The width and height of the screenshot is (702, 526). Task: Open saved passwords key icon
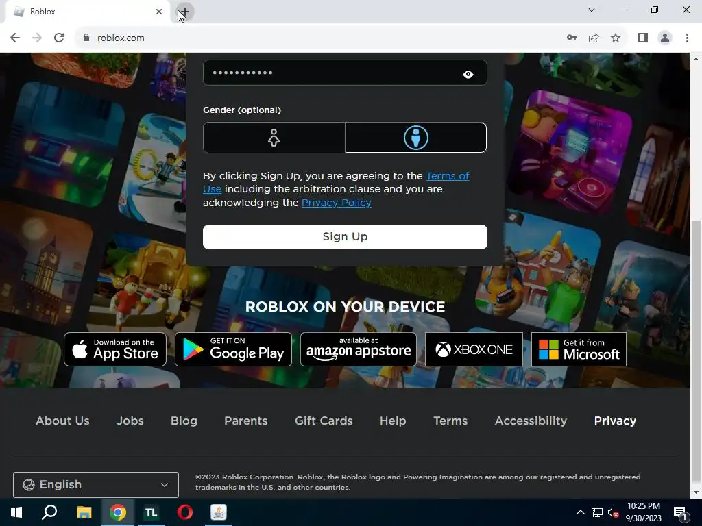572,38
